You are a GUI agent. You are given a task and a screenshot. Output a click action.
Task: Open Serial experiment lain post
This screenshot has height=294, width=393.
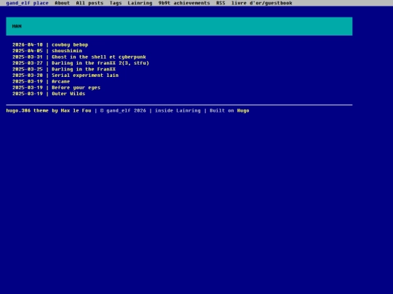85,75
